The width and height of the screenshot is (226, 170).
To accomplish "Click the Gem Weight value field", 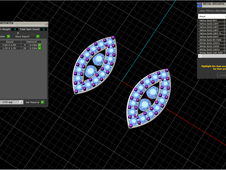I will pos(15,29).
